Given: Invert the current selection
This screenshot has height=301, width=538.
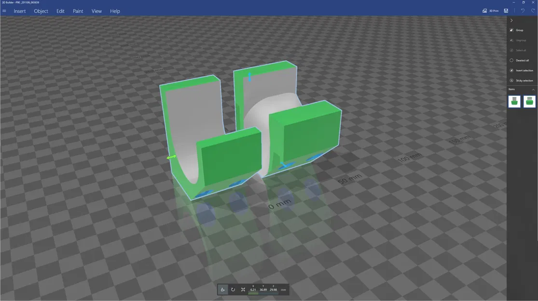Looking at the screenshot, I should click(521, 70).
